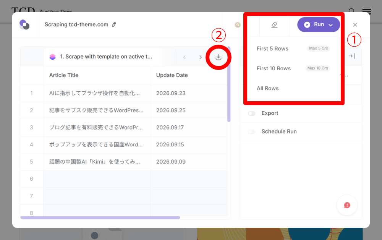Viewport: 382px width, 240px height.
Task: Click the Run button
Action: click(319, 24)
